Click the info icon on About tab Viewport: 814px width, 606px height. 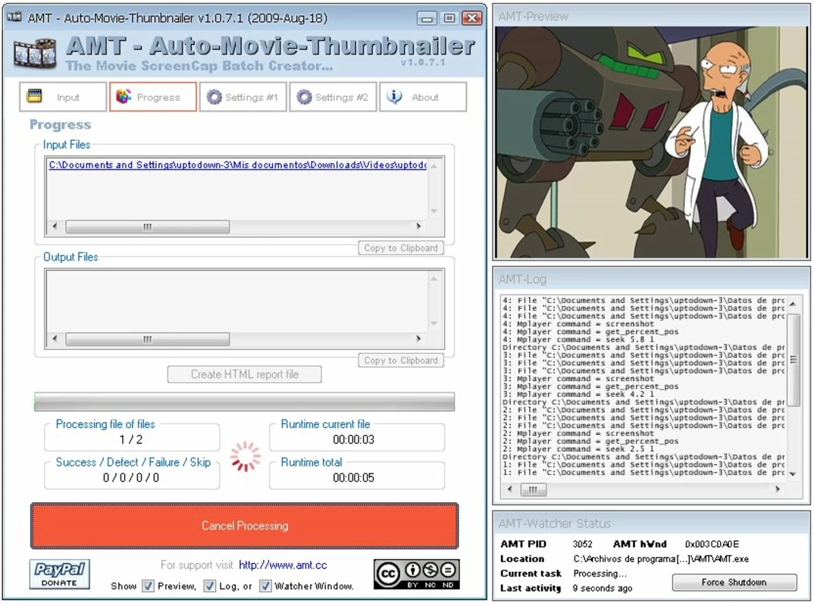click(394, 96)
